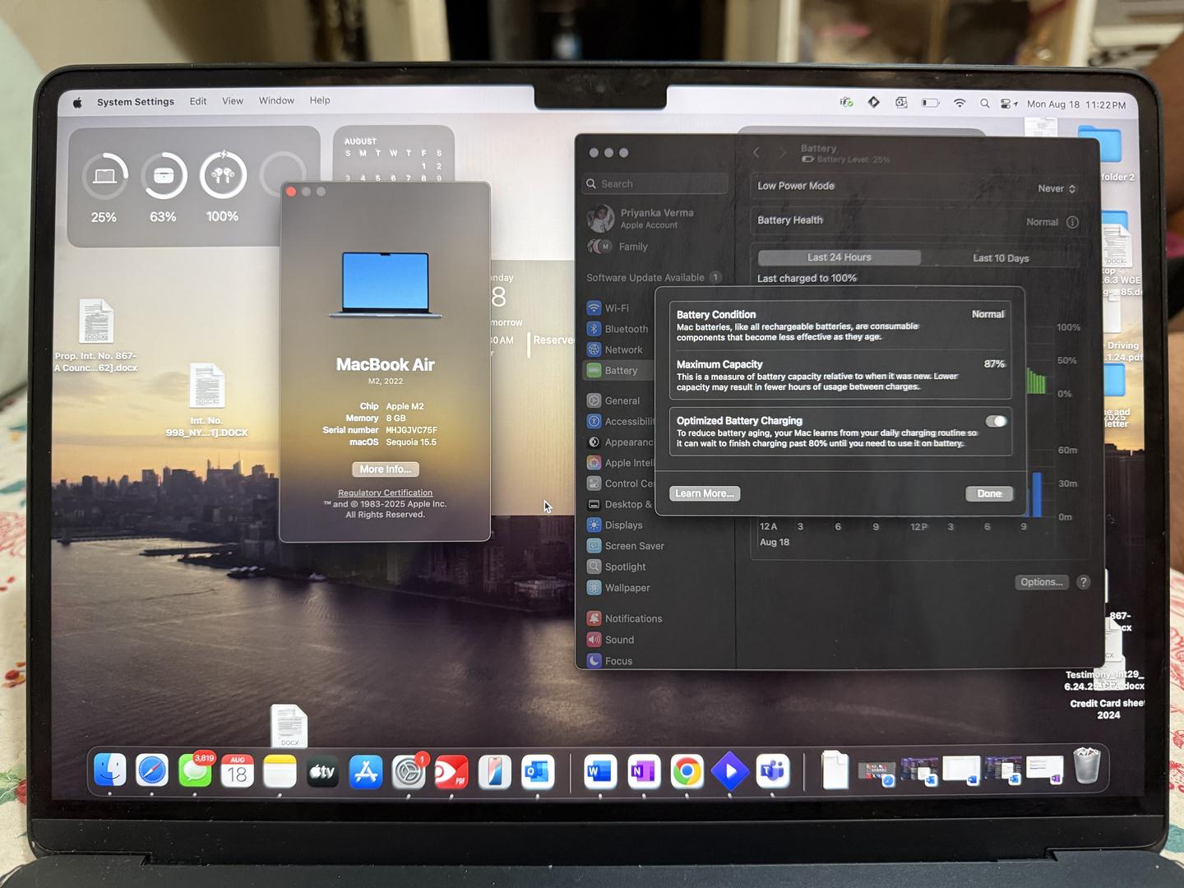Open the Apple menu

pos(77,102)
